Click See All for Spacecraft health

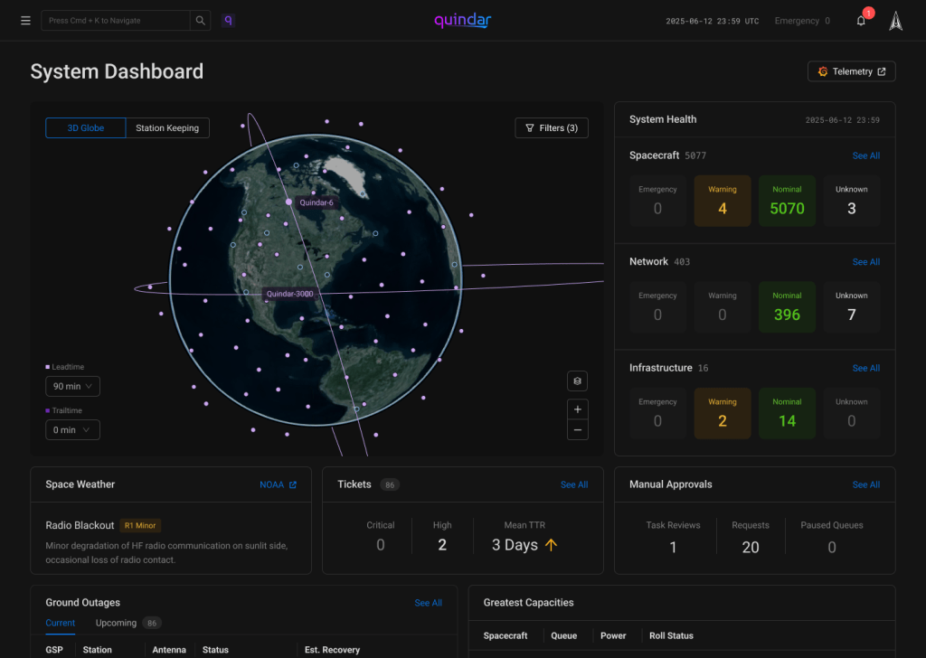[x=865, y=155]
